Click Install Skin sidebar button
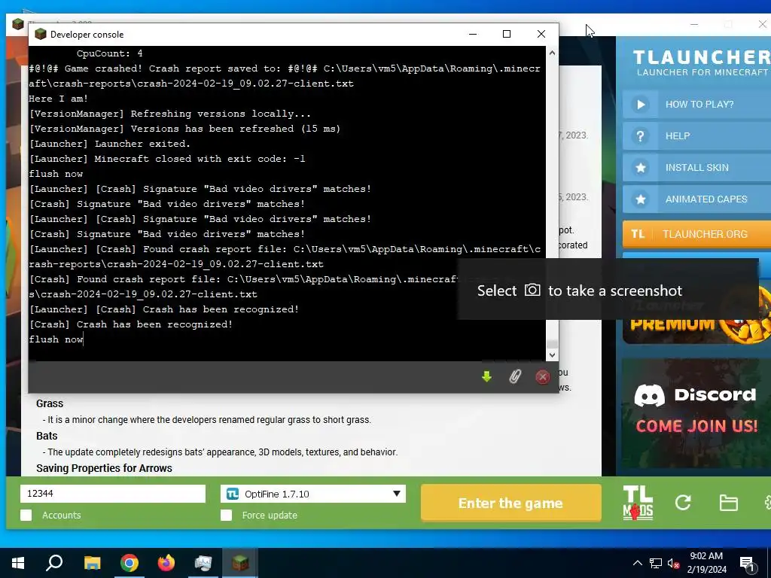Viewport: 771px width, 578px height. pos(696,168)
